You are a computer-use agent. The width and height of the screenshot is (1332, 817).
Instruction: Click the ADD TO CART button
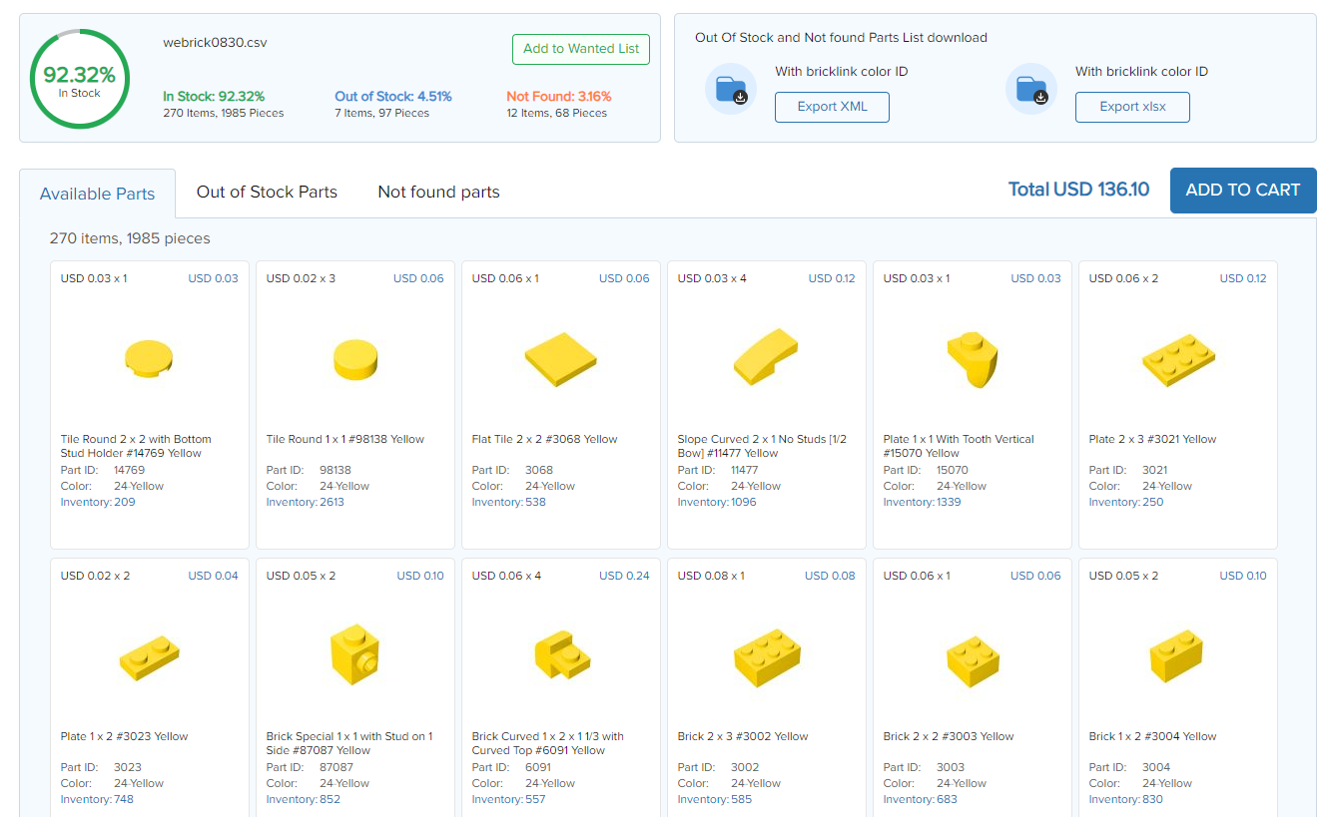pos(1243,190)
